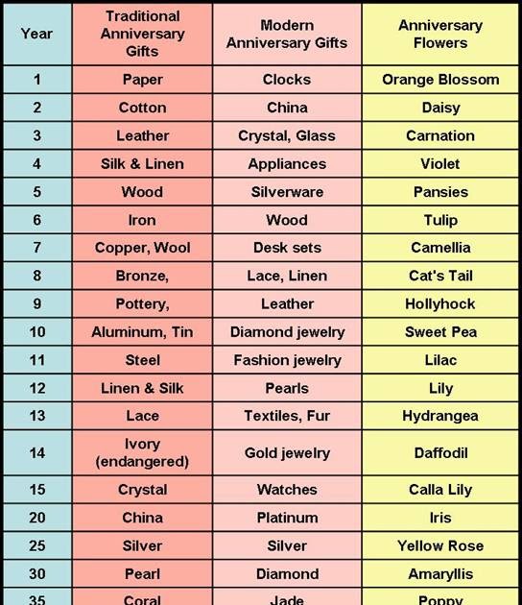The image size is (522, 605).
Task: Select the Hydrangea cell
Action: [440, 416]
